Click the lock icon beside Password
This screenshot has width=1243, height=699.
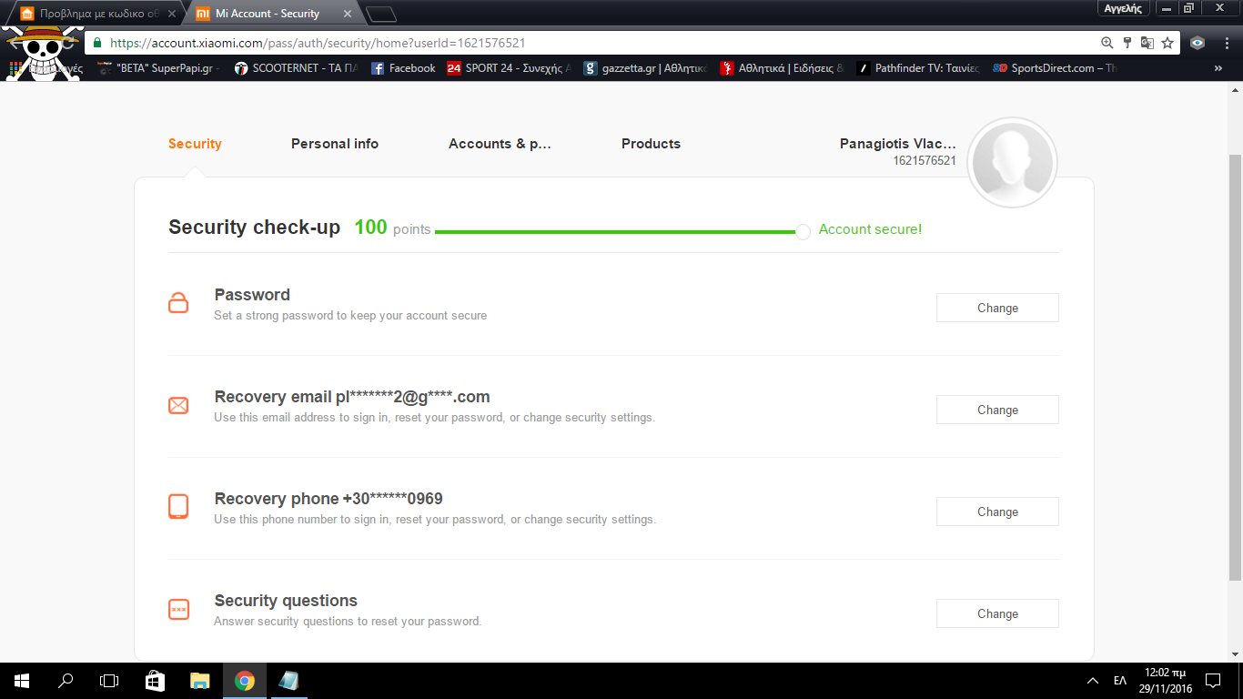tap(178, 303)
